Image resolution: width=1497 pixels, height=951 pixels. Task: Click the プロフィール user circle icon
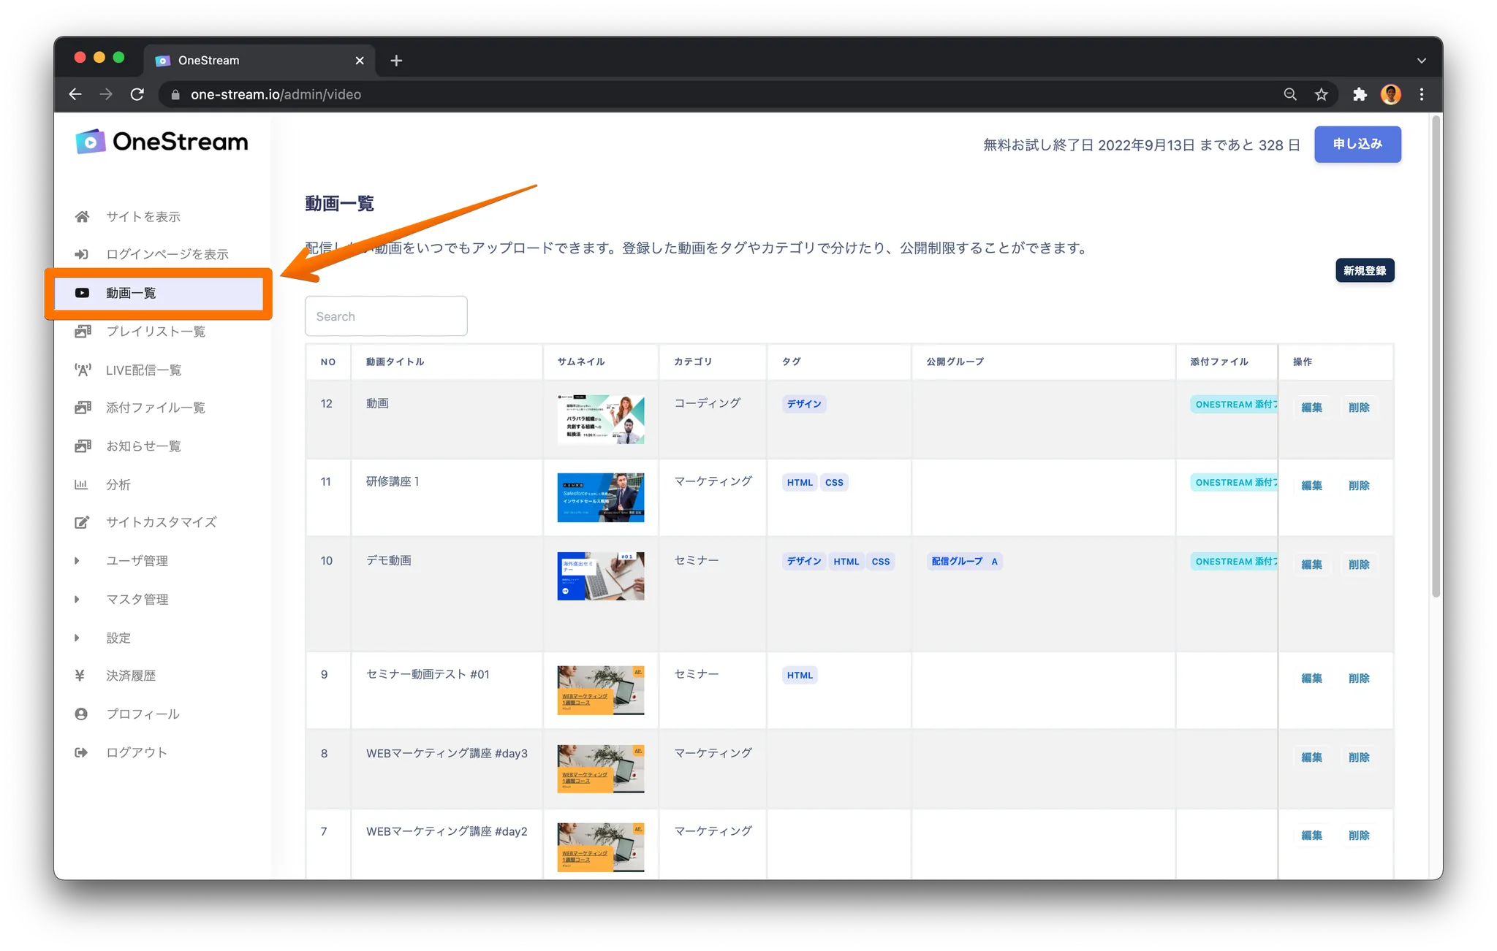(81, 714)
